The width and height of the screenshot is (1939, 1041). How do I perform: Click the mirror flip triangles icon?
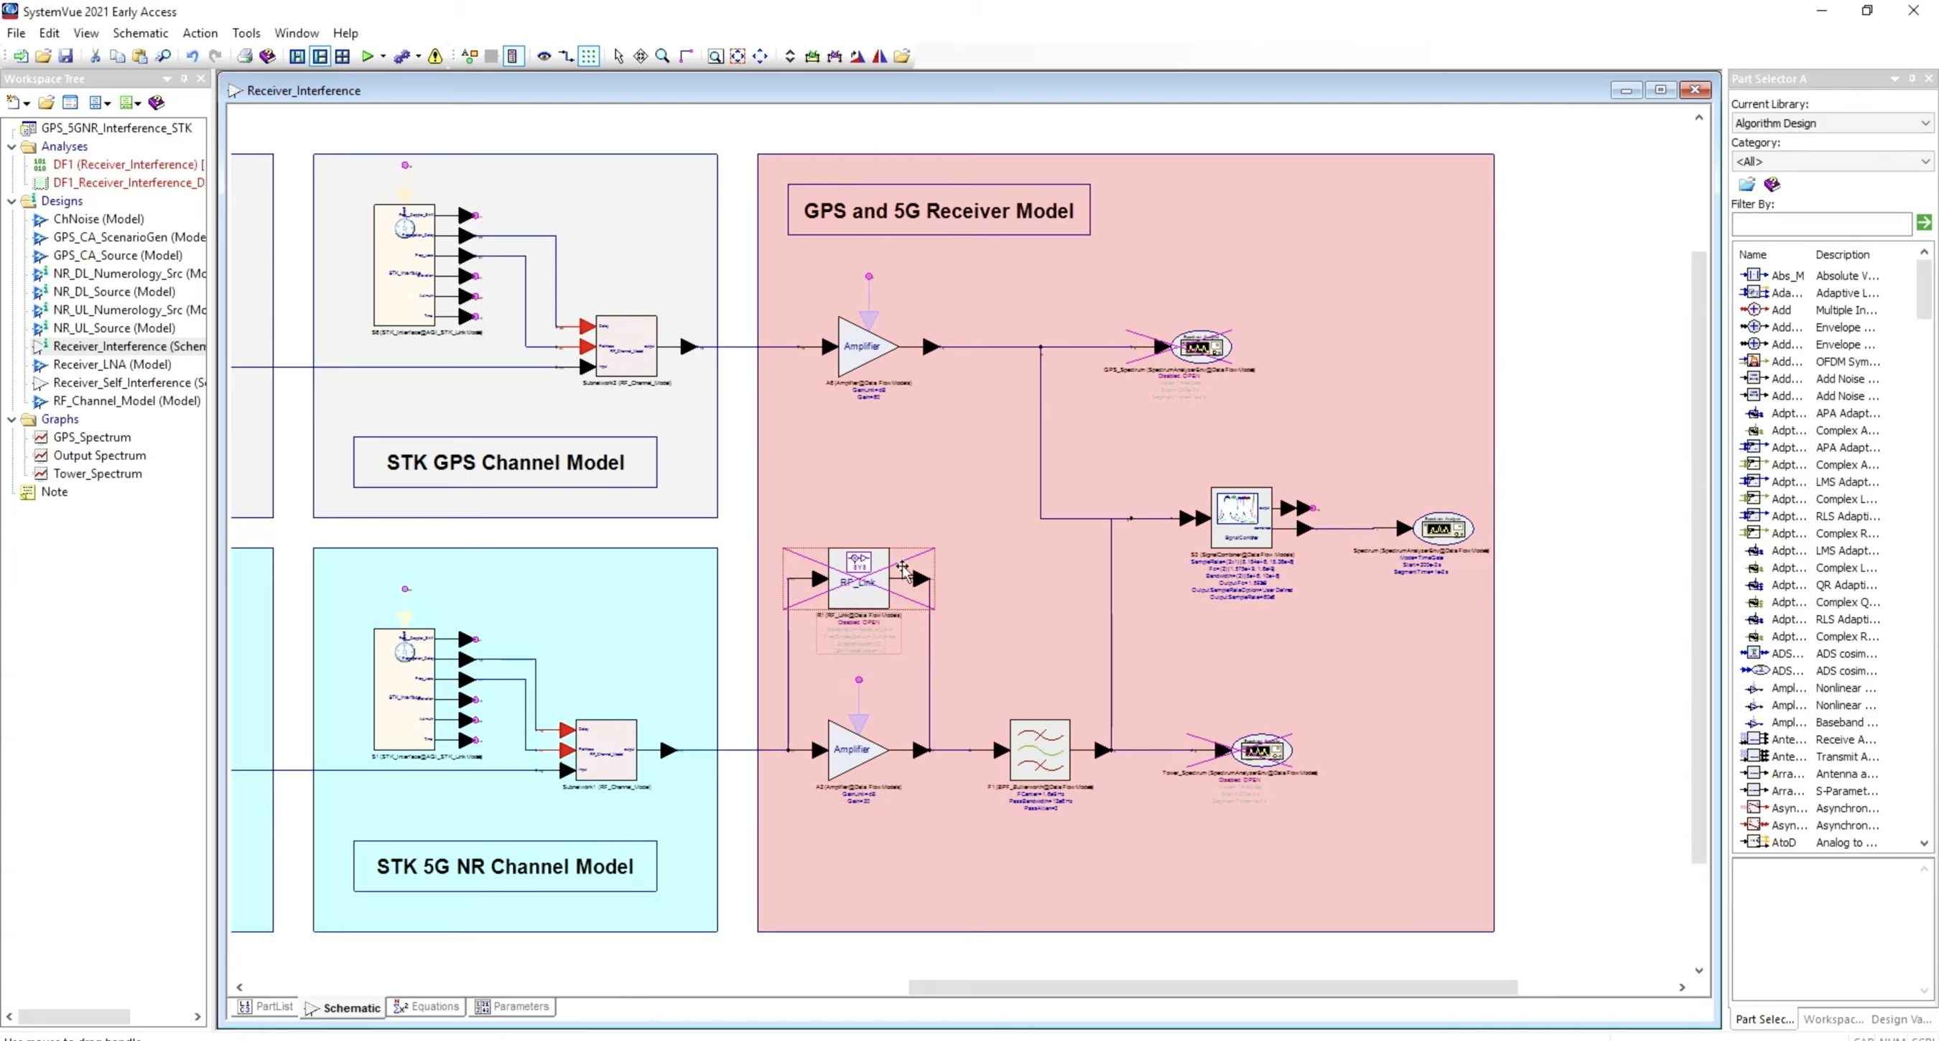pos(879,56)
